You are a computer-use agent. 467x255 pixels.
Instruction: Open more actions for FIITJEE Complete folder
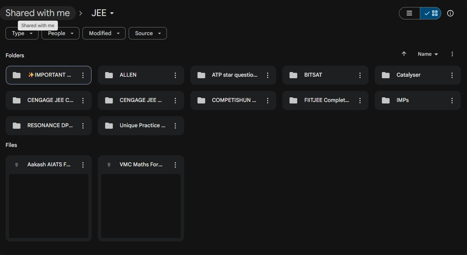pos(360,100)
